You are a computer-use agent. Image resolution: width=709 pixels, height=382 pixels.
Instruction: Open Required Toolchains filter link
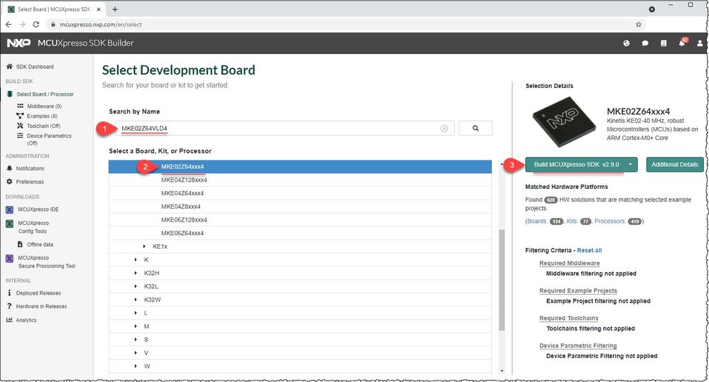click(x=568, y=318)
